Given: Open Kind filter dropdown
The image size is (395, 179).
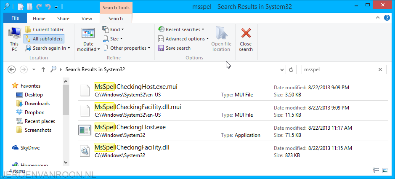Looking at the screenshot, I should (113, 29).
